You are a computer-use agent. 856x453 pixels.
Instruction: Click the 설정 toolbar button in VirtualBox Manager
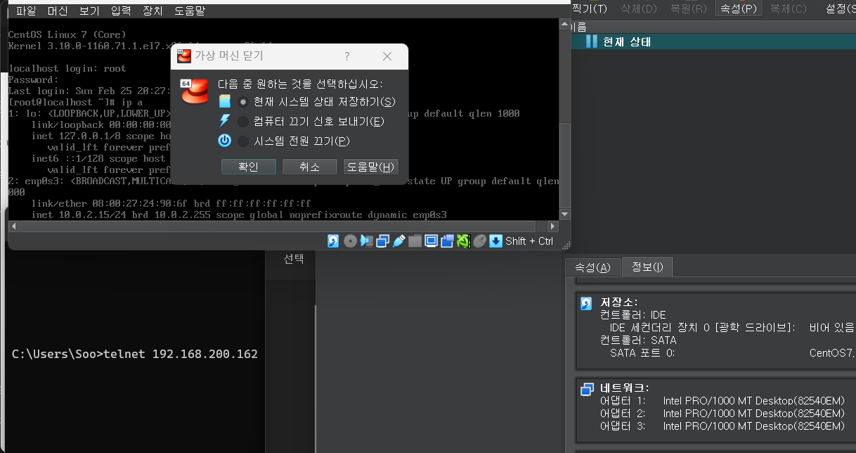(x=840, y=8)
